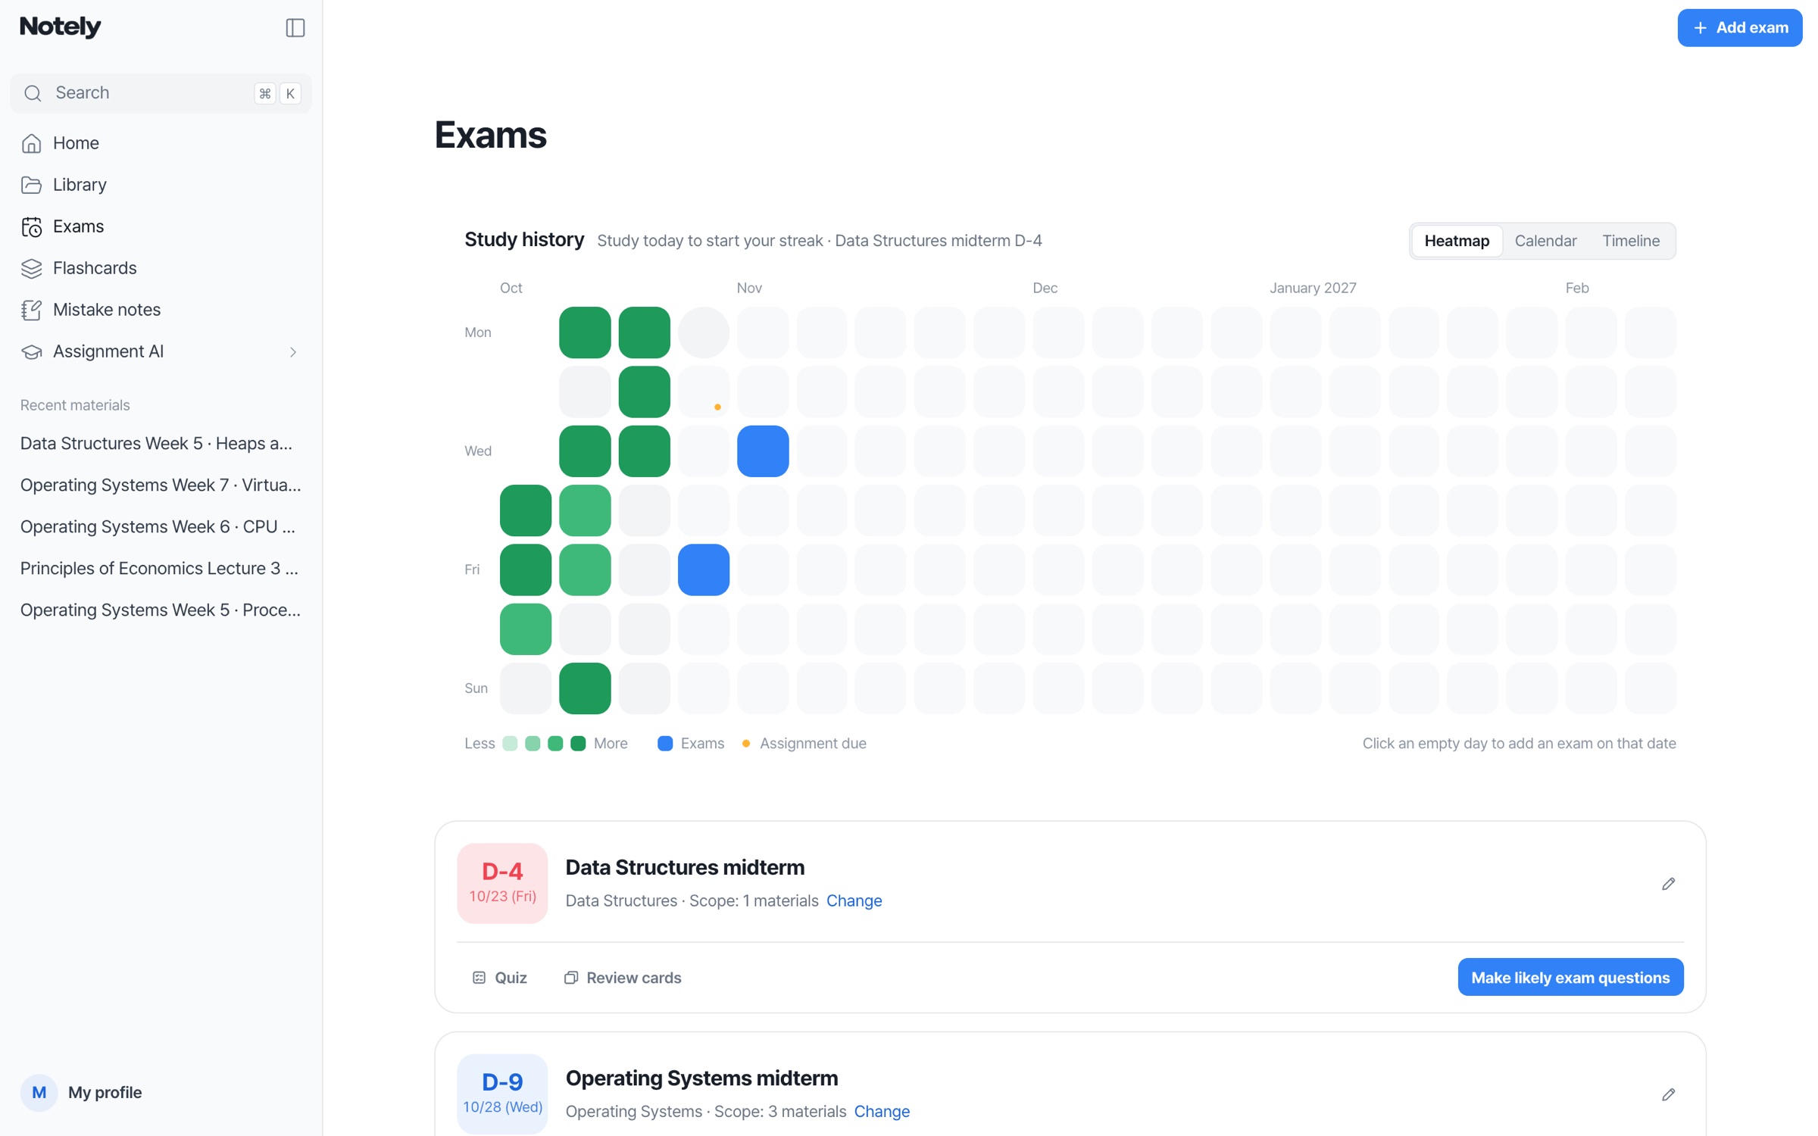Click the Tuesday cell with assignment due dot
This screenshot has width=1818, height=1136.
click(704, 392)
